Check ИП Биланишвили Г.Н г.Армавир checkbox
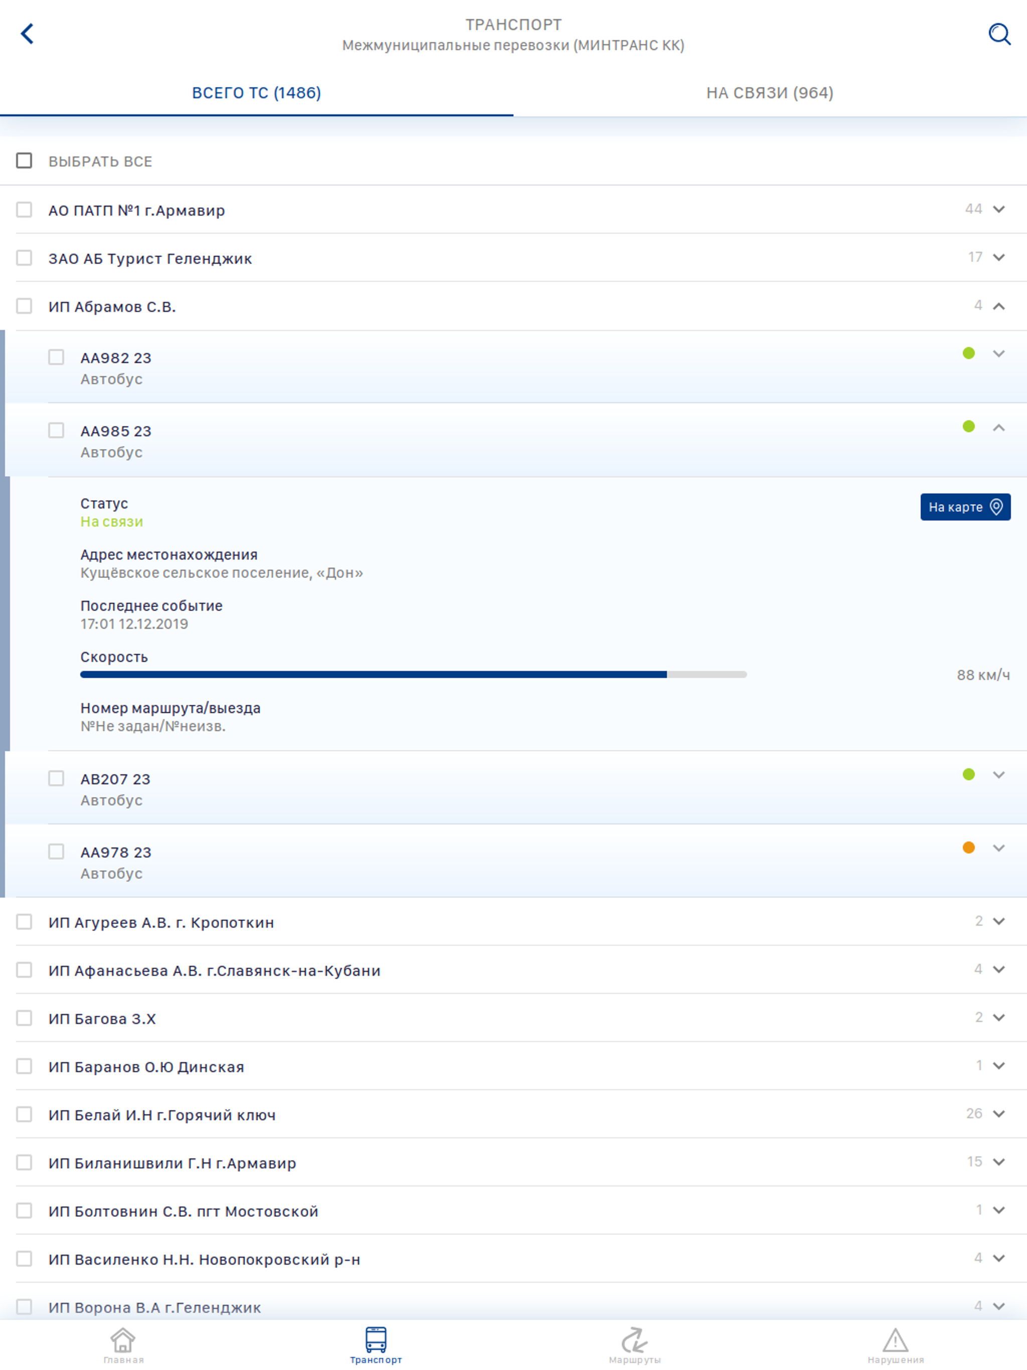This screenshot has height=1370, width=1027. 24,1162
